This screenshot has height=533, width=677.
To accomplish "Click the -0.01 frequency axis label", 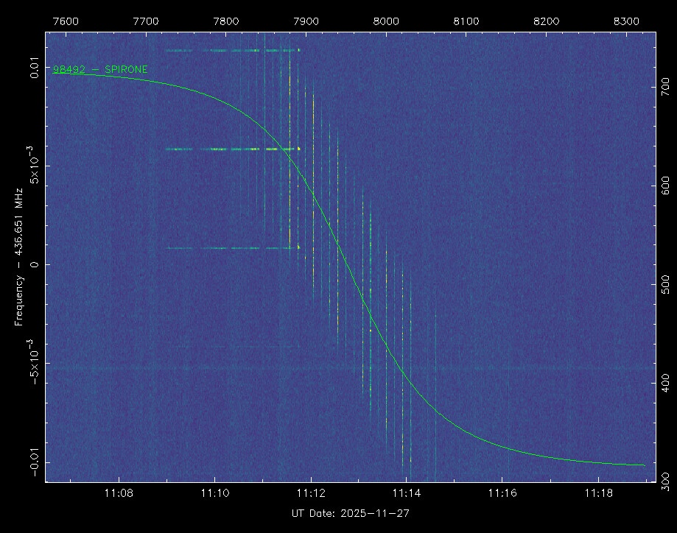I will point(34,462).
